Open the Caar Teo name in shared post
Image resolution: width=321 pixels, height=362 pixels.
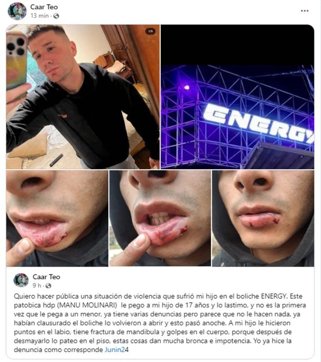point(46,277)
